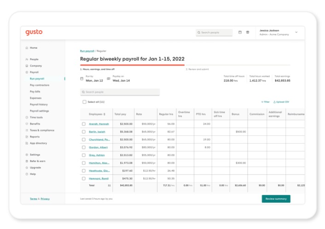The image size is (325, 229).
Task: Click the Run by calendar icon
Action: 82,79
